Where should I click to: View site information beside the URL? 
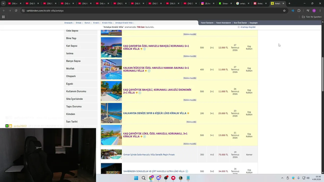(23, 11)
